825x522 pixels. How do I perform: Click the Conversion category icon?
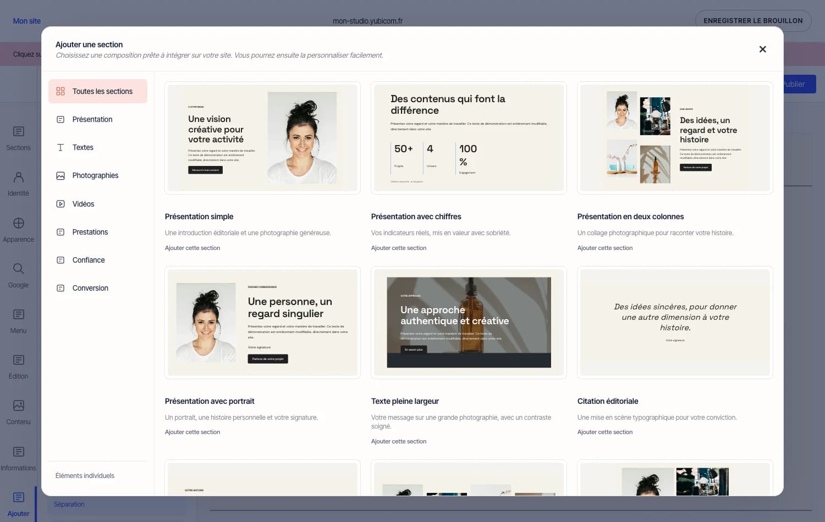click(x=61, y=288)
